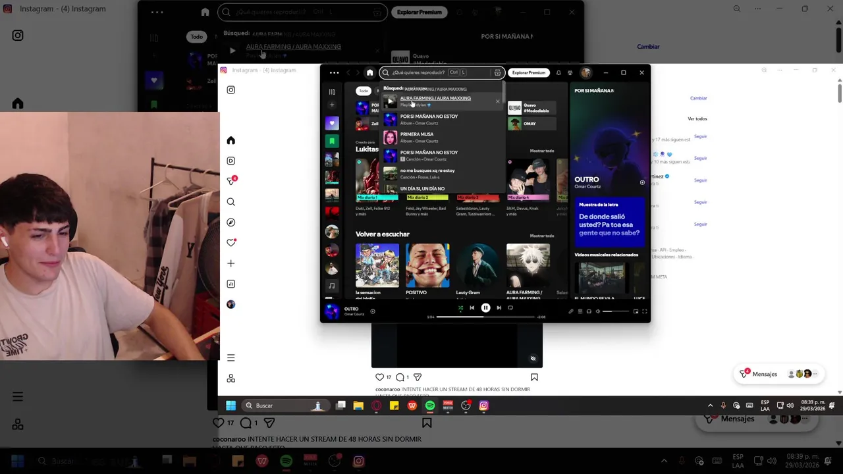The width and height of the screenshot is (843, 474).
Task: Open the POSITIVO cover in Volver a escuchar
Action: (x=427, y=265)
